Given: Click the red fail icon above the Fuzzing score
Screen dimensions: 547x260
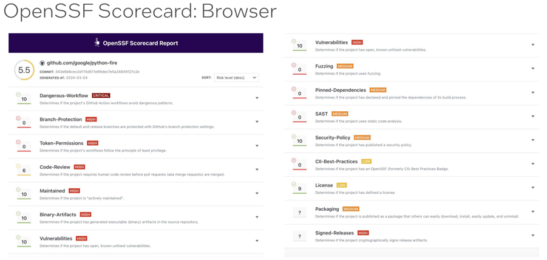Looking at the screenshot, I should tap(294, 64).
